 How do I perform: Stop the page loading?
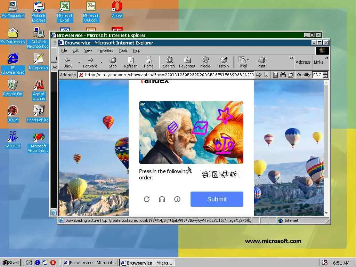coord(113,63)
